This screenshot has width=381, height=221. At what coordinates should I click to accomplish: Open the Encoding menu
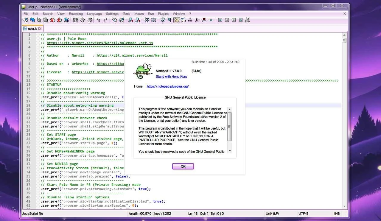click(76, 14)
